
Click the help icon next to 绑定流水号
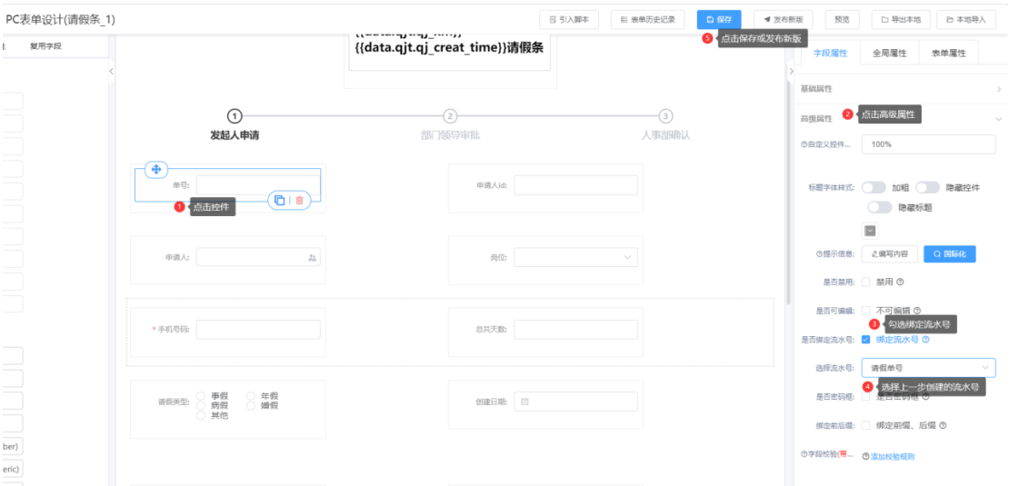tap(925, 339)
